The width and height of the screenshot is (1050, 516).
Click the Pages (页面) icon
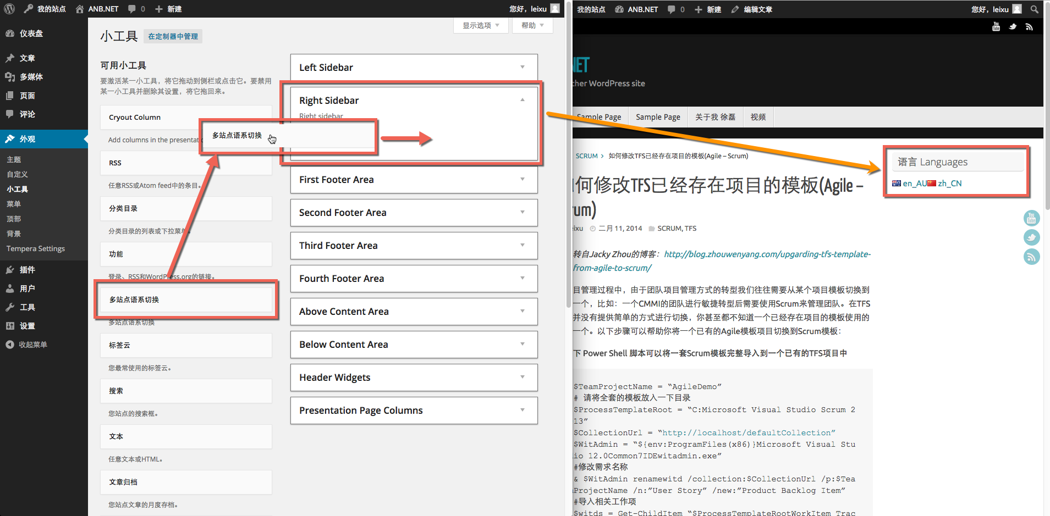click(x=10, y=96)
